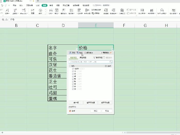This screenshot has width=180, height=135.
Task: Click Color Sort (颜色排序) in filter panel
Action: 89,53
